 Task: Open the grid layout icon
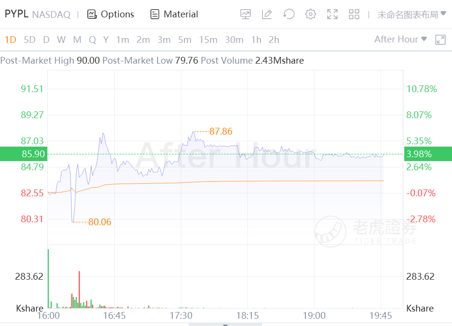(x=354, y=14)
